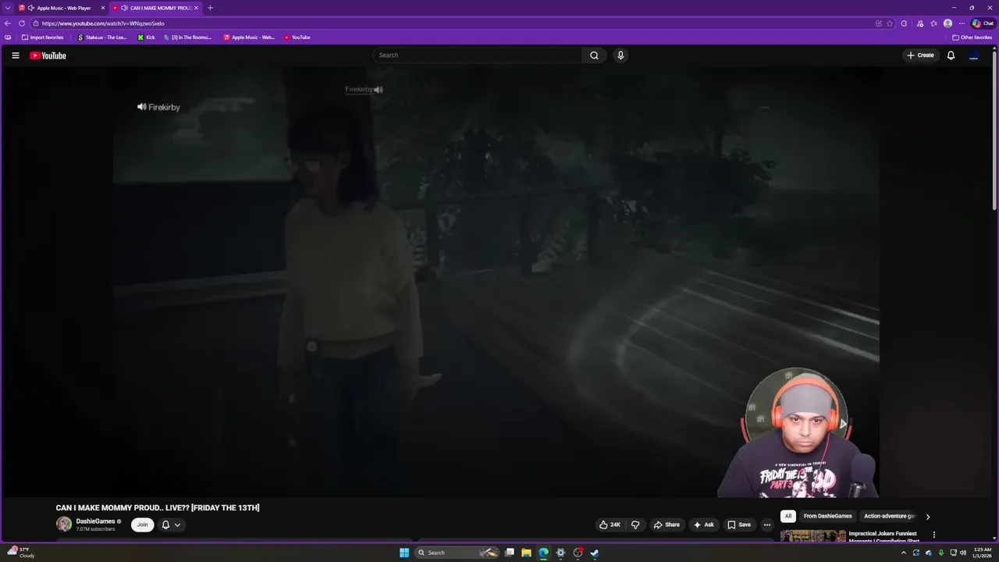The height and width of the screenshot is (562, 999).
Task: Search with your voice microphone icon
Action: point(620,55)
